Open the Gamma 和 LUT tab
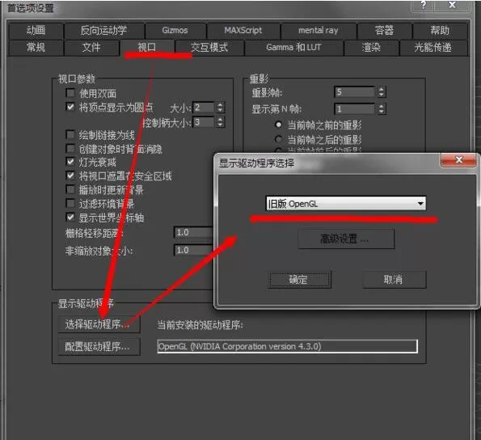Viewport: 481px width, 440px height. (x=293, y=47)
